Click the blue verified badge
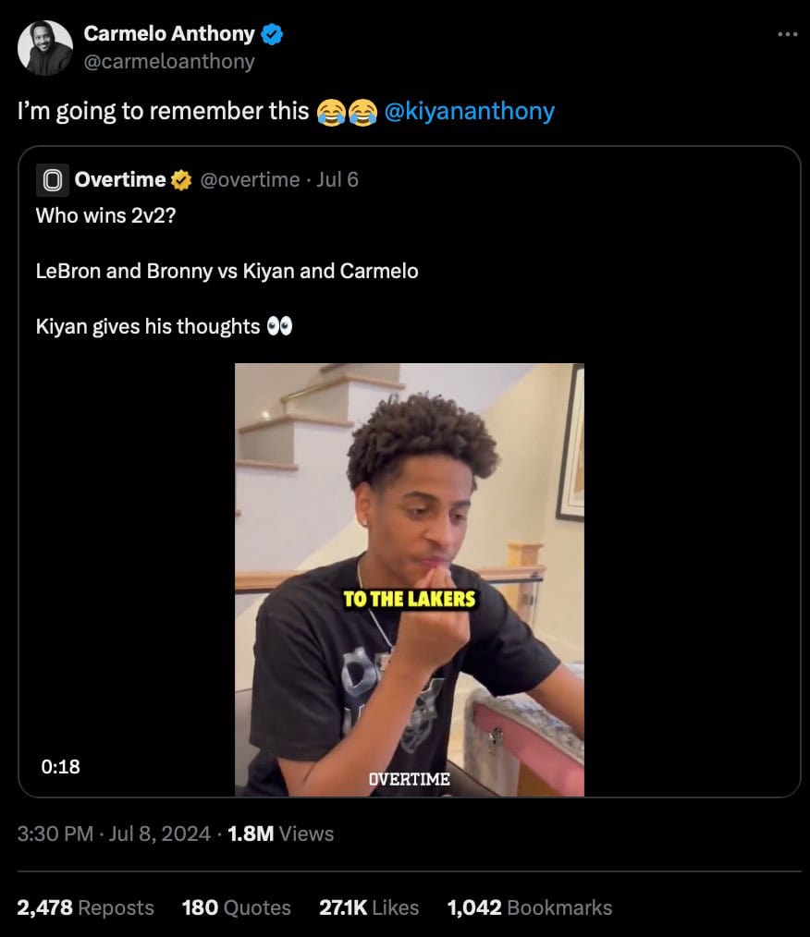The height and width of the screenshot is (937, 810). pos(272,35)
